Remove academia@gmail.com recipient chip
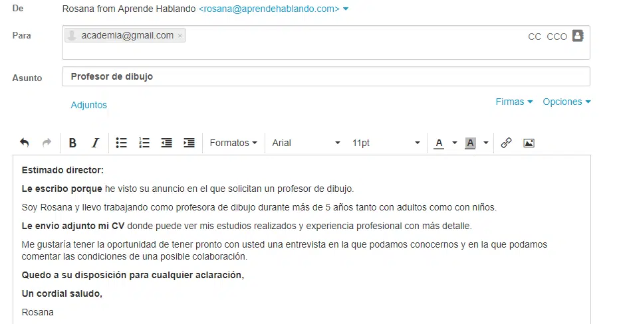617x324 pixels. 180,36
